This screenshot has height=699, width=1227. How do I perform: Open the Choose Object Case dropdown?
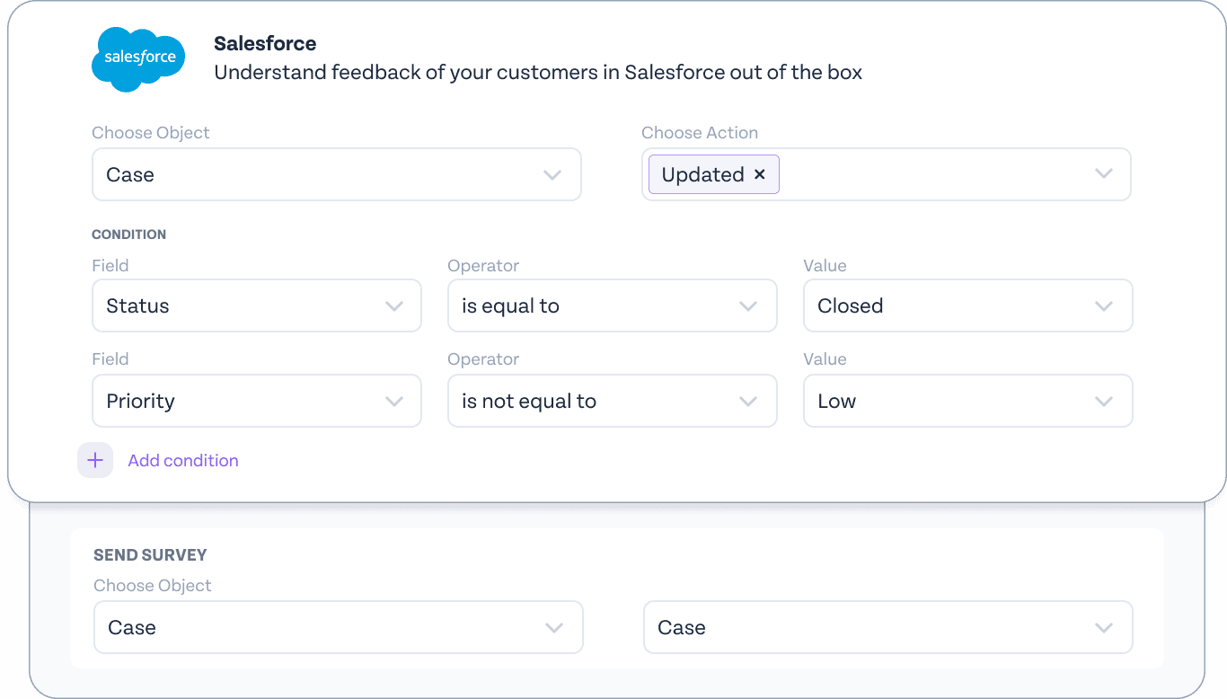pyautogui.click(x=337, y=174)
